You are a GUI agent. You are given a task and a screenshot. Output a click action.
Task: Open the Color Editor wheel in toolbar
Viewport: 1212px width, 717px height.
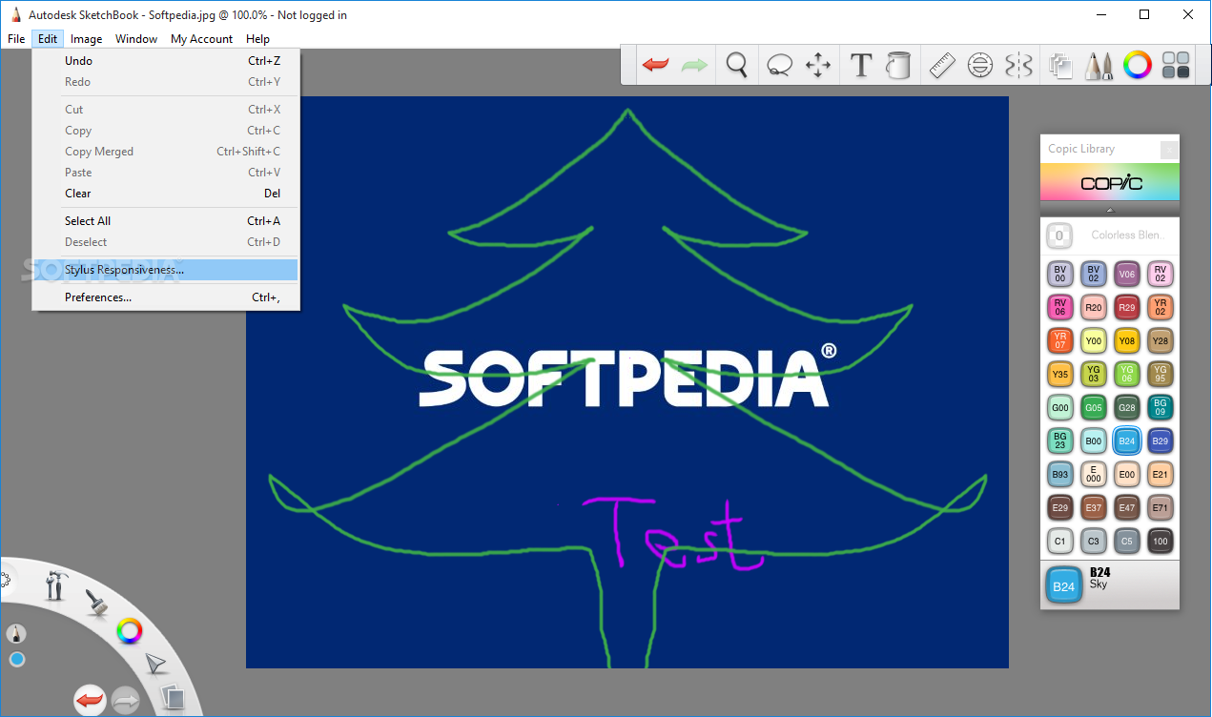[x=1137, y=65]
